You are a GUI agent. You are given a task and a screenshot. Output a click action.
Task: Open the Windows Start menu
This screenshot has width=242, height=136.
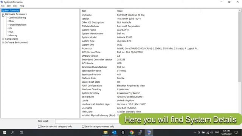[x=4, y=133]
